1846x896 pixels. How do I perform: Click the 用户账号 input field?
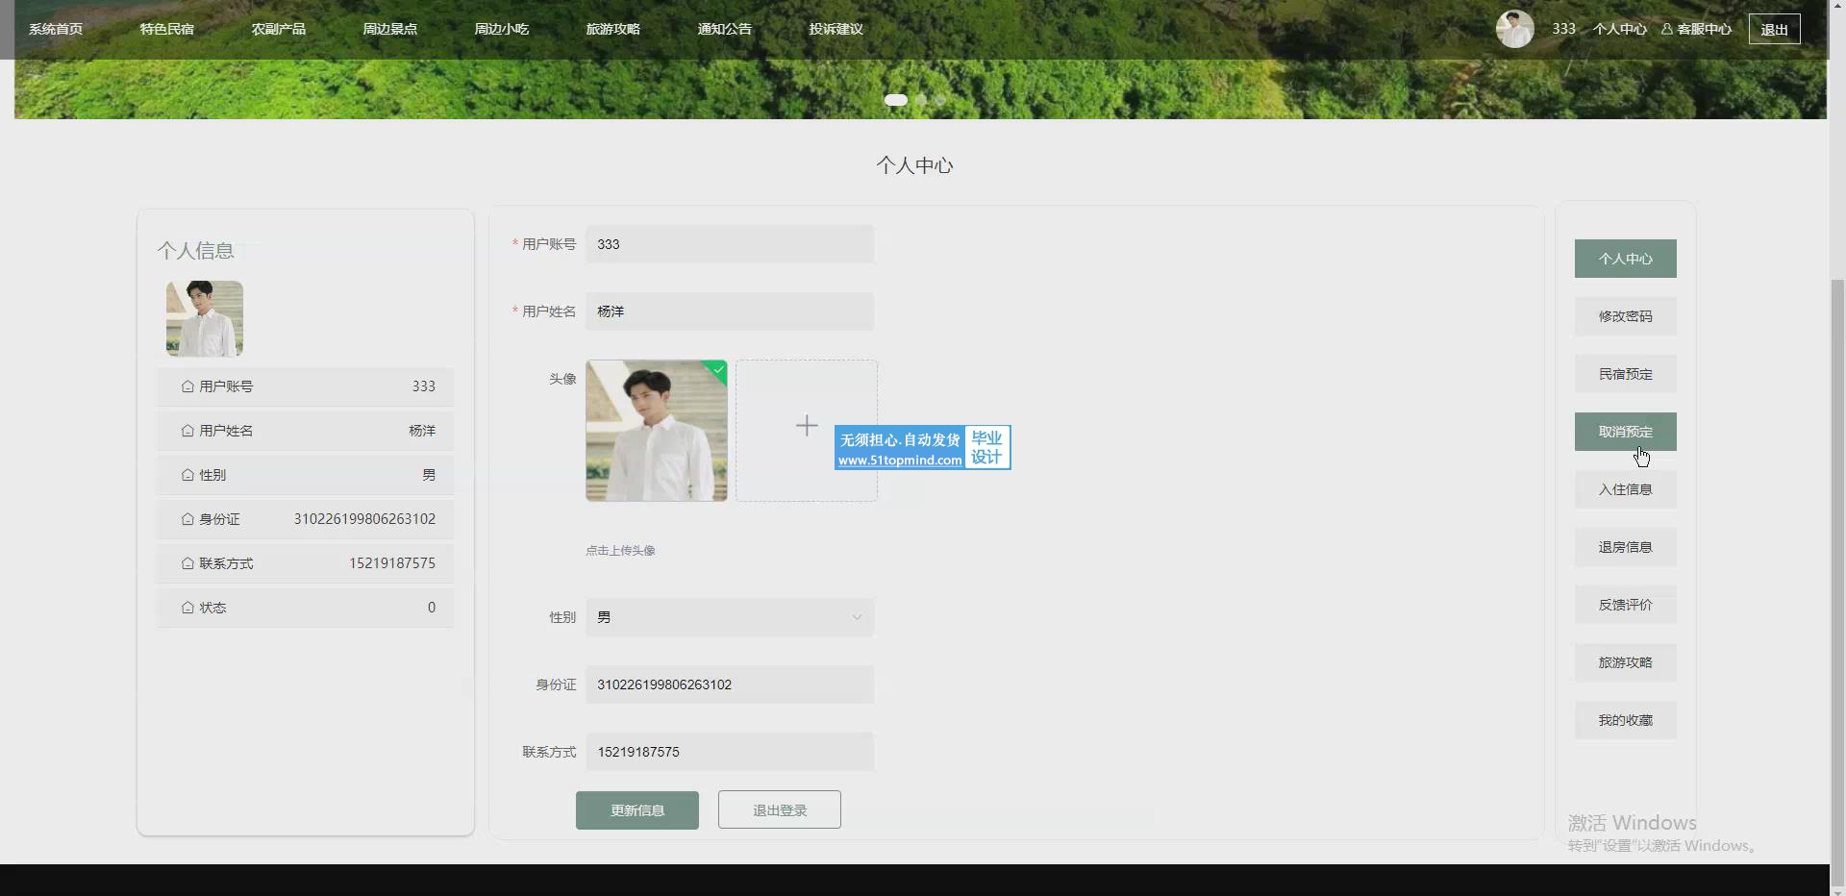coord(730,244)
